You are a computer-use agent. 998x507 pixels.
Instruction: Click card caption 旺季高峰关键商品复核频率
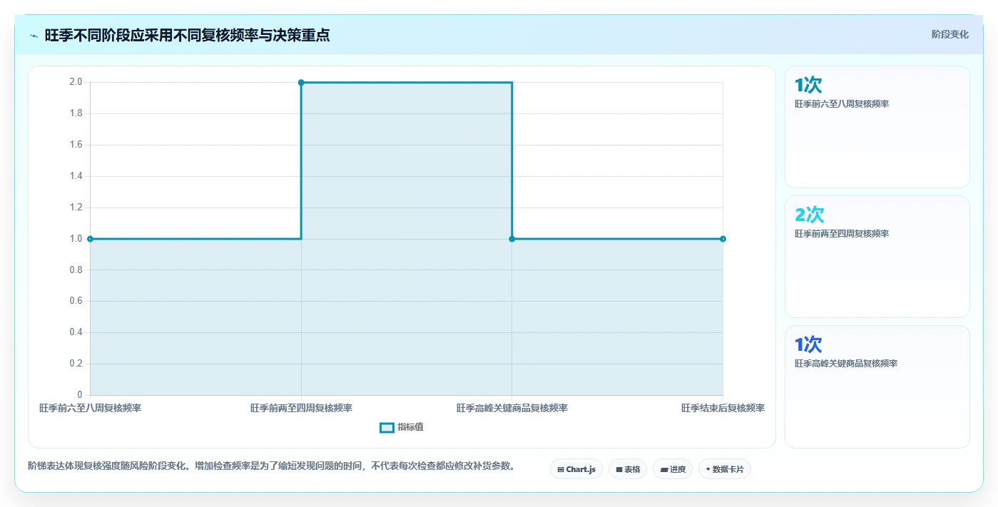pyautogui.click(x=846, y=364)
